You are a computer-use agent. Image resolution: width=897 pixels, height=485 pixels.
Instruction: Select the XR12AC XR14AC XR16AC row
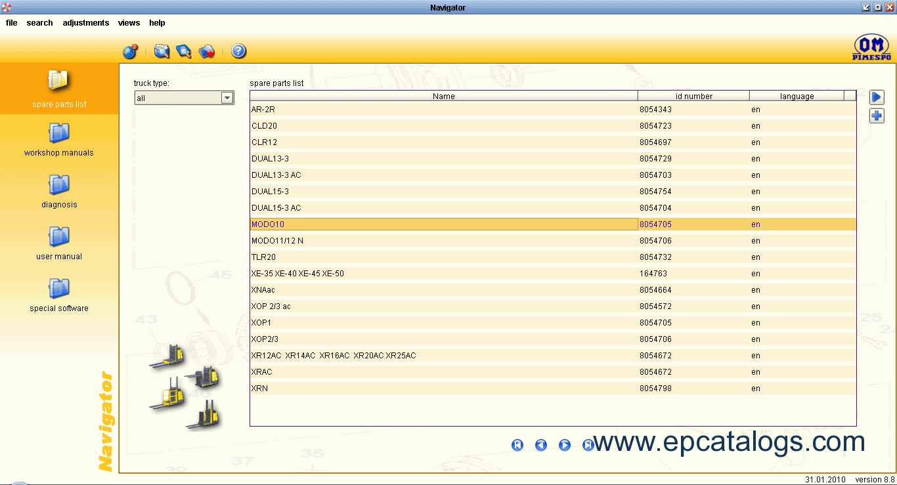[x=553, y=356]
